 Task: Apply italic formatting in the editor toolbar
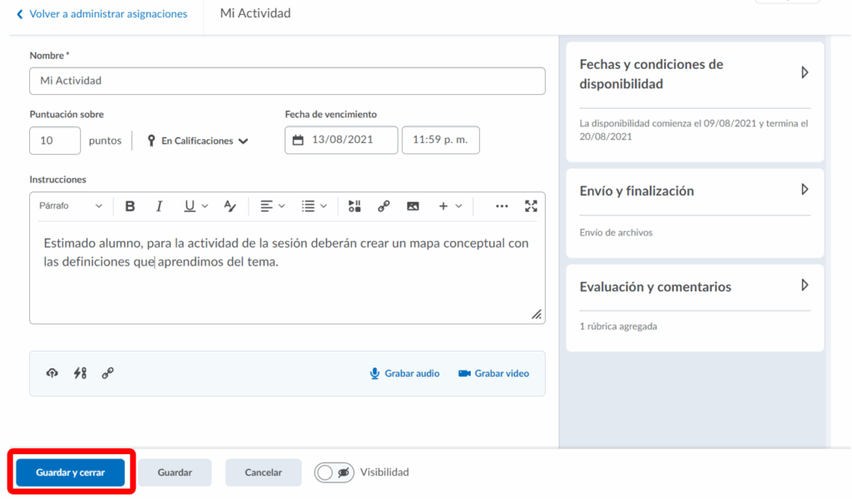coord(159,206)
